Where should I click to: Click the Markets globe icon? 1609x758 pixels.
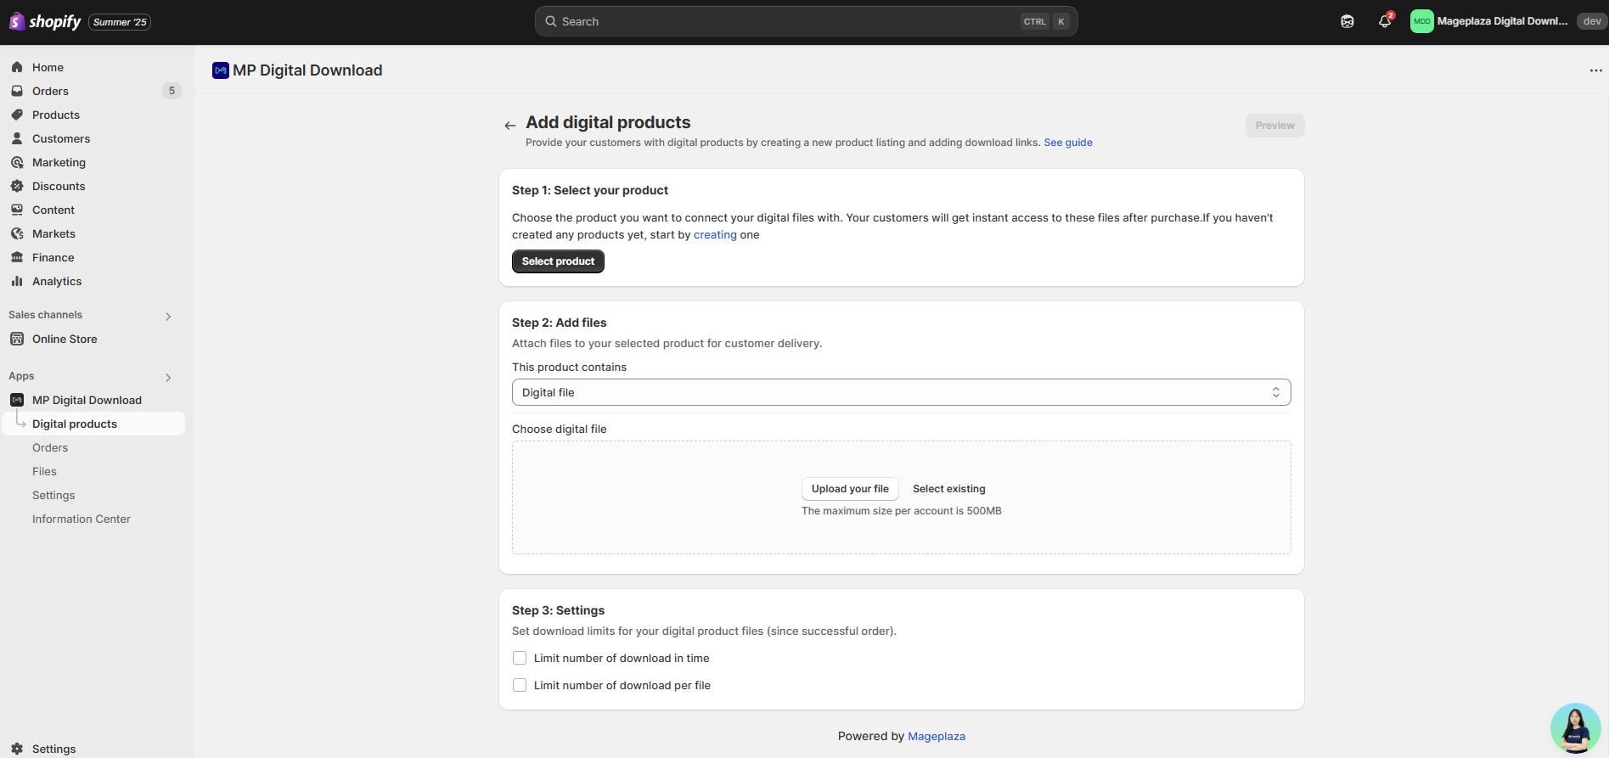(x=17, y=233)
